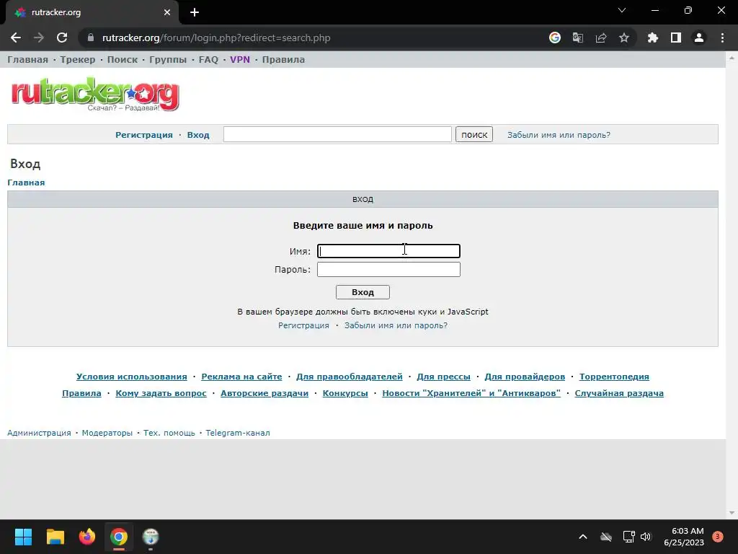Toggle the browser side panel icon
738x554 pixels.
tap(676, 38)
